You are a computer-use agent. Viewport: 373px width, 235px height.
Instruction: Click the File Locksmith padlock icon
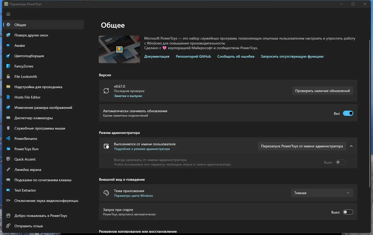(8, 77)
